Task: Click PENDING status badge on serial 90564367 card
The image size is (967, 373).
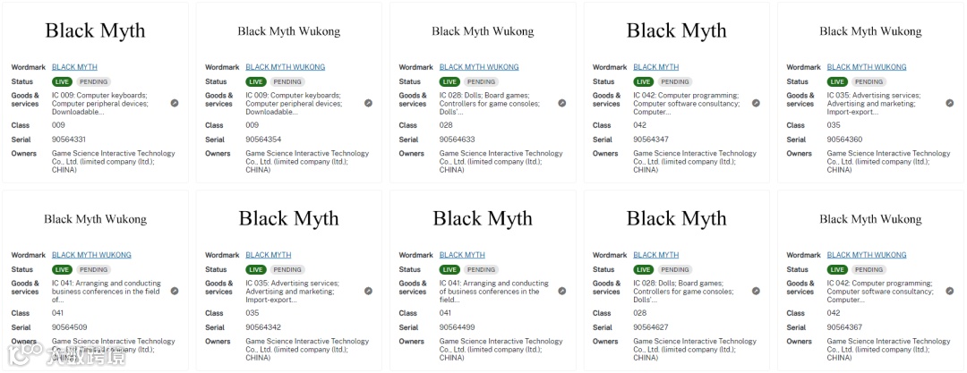Action: (869, 270)
